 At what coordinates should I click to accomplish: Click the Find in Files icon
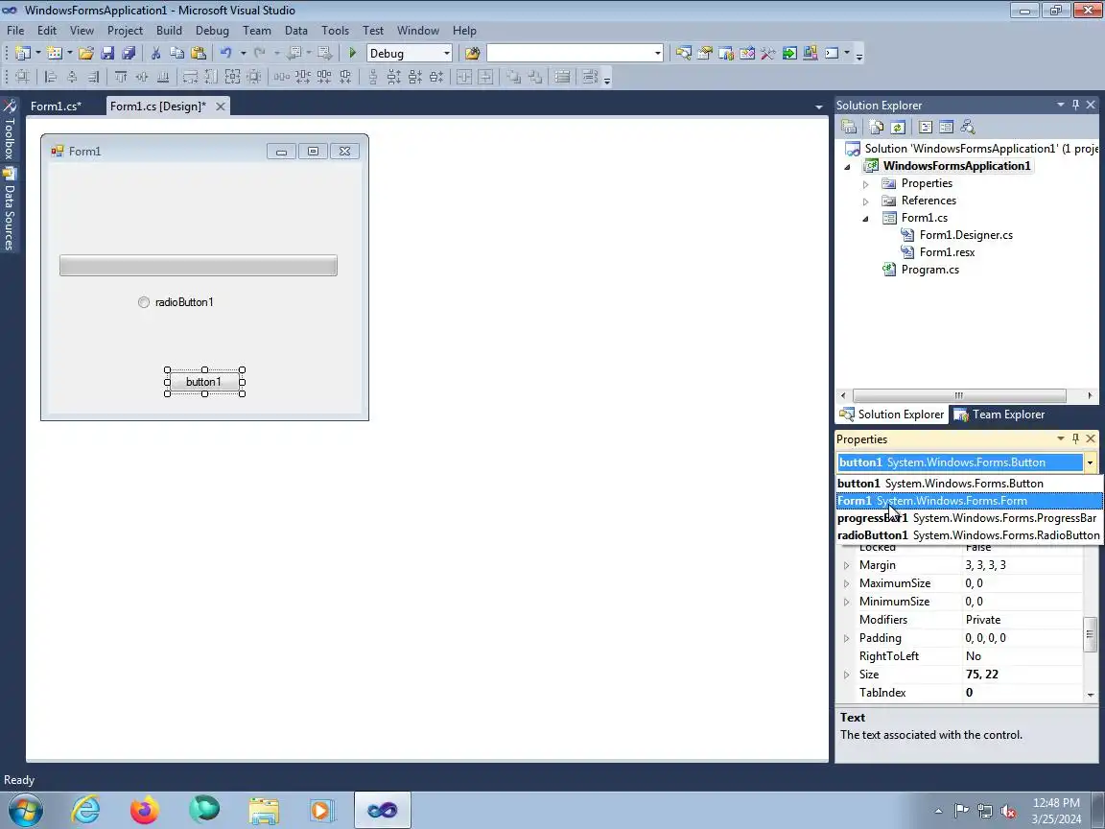coord(472,53)
